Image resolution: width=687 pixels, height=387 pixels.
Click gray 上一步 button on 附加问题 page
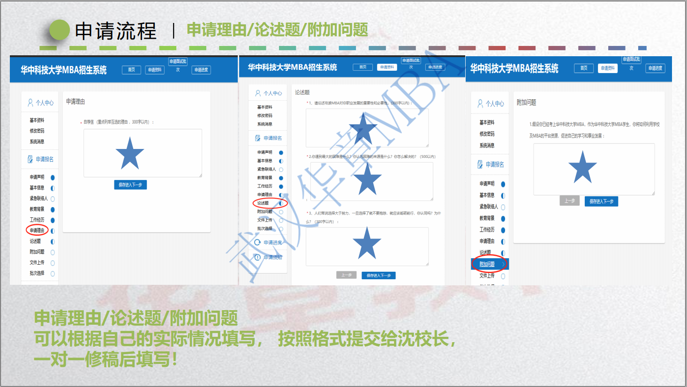pos(570,201)
